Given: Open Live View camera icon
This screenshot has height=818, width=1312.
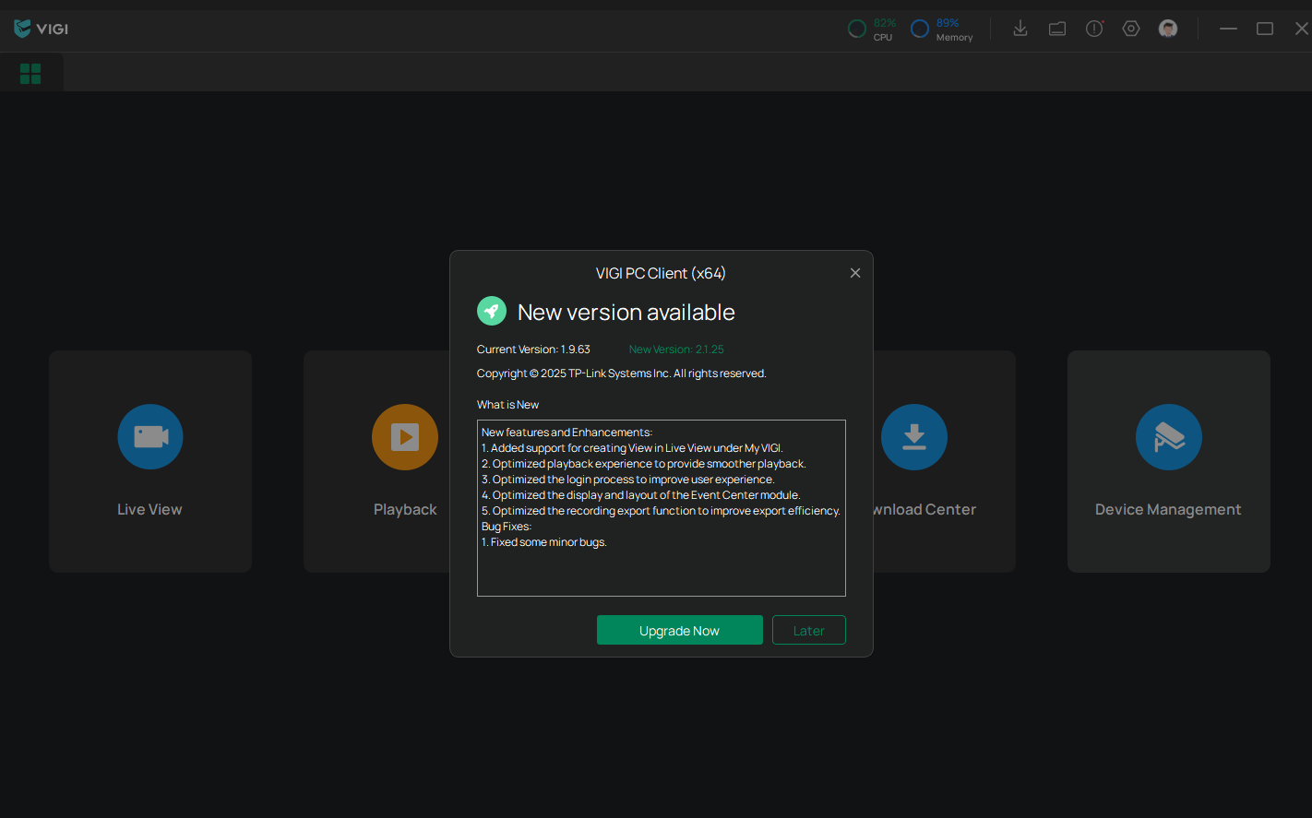Looking at the screenshot, I should click(150, 436).
